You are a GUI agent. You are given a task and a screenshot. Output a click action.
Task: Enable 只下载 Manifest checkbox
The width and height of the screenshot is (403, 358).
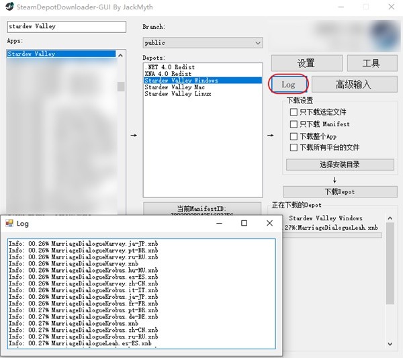tap(294, 124)
